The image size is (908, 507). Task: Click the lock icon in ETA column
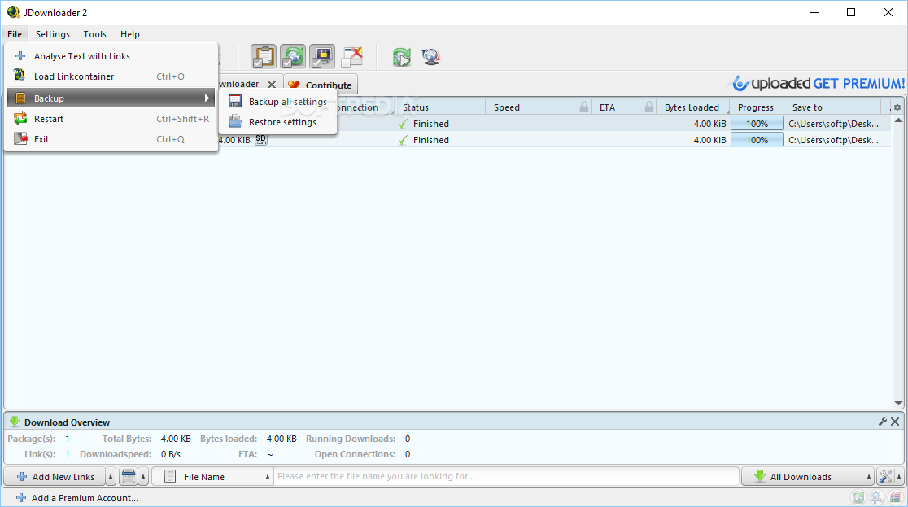(649, 107)
